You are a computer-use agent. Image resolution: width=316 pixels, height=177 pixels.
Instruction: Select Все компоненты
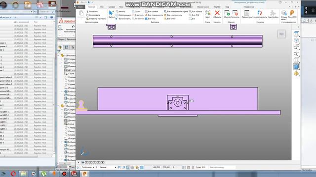[173, 15]
